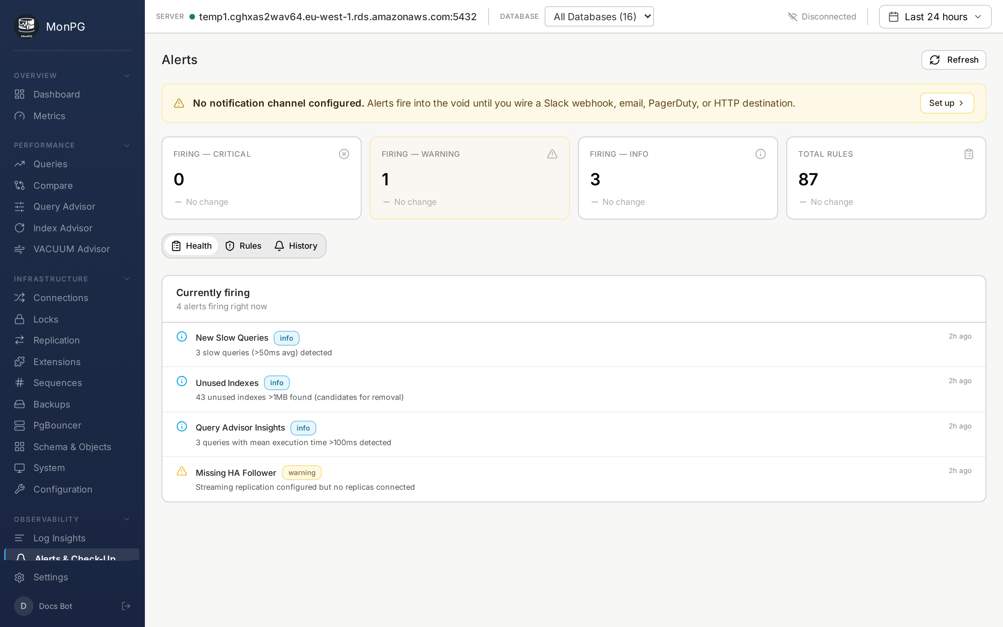Image resolution: width=1003 pixels, height=627 pixels.
Task: Click the log out icon beside Docs Bot
Action: [126, 606]
